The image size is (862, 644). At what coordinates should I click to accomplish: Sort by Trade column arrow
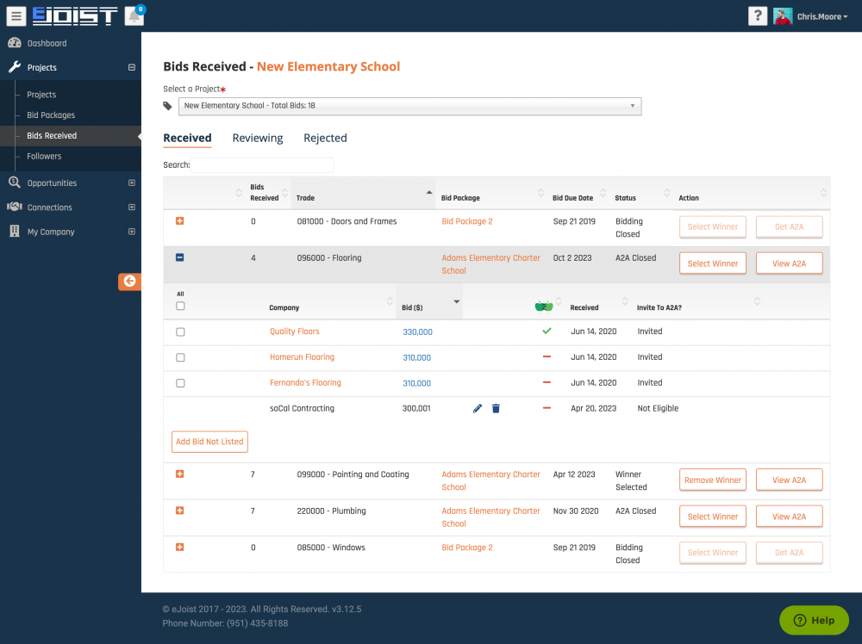pyautogui.click(x=428, y=193)
